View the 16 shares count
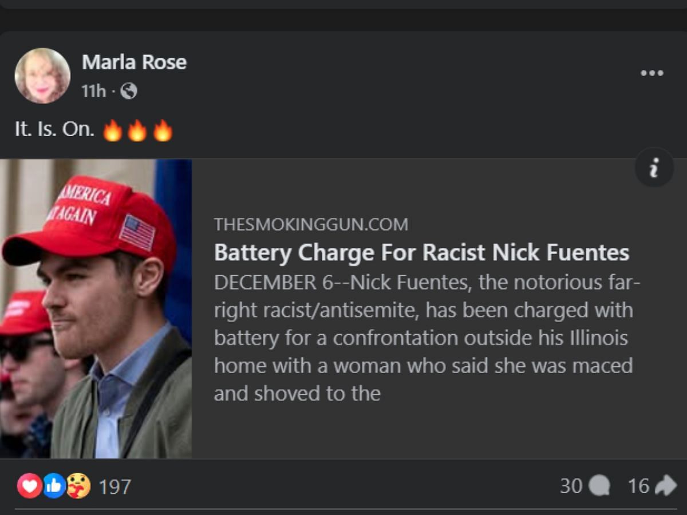This screenshot has width=687, height=515. coord(639,486)
